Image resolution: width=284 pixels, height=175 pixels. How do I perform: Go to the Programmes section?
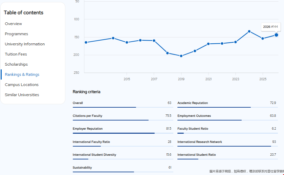click(x=16, y=34)
